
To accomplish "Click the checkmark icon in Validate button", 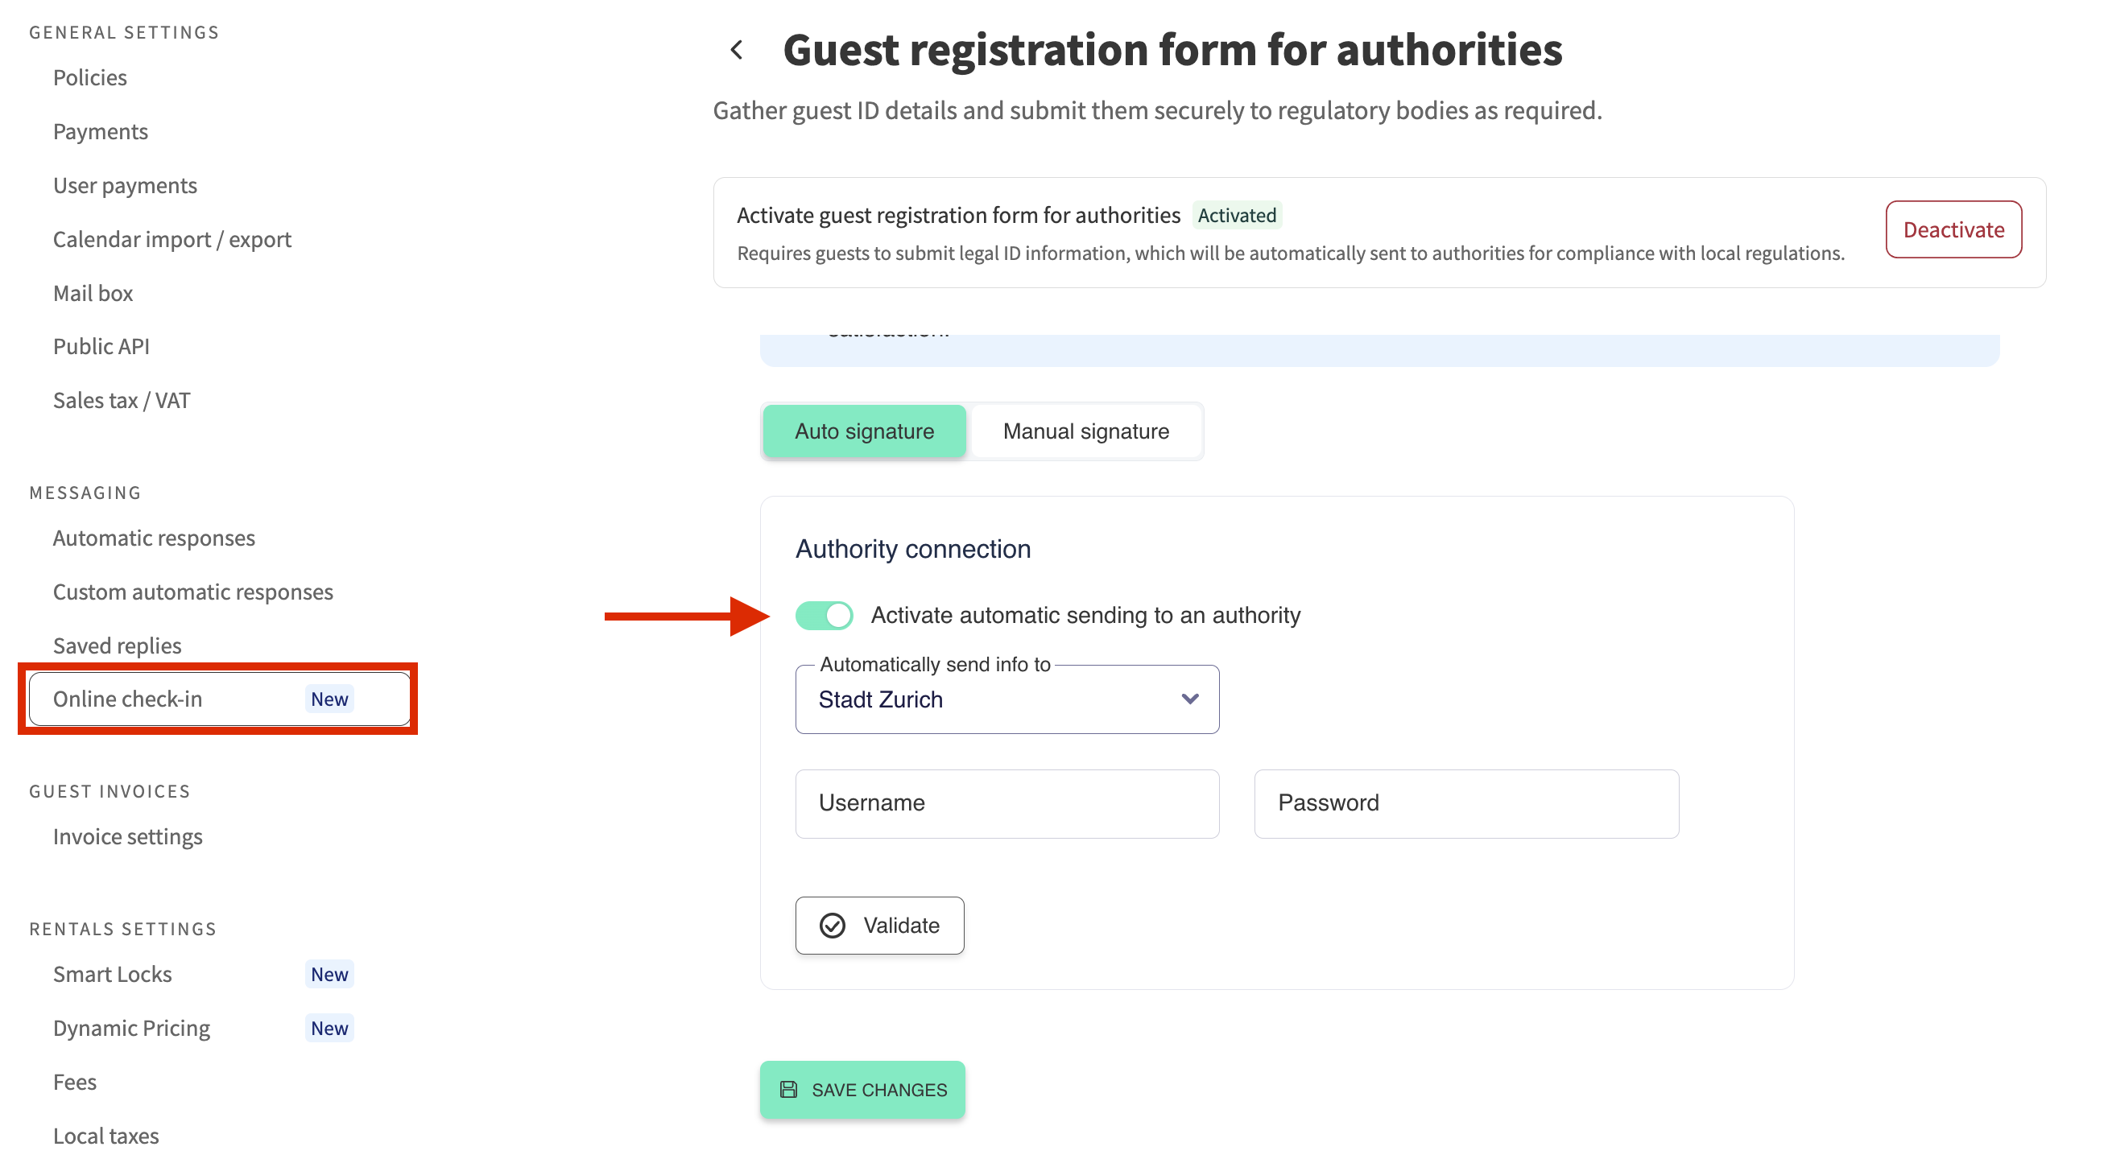I will [833, 925].
